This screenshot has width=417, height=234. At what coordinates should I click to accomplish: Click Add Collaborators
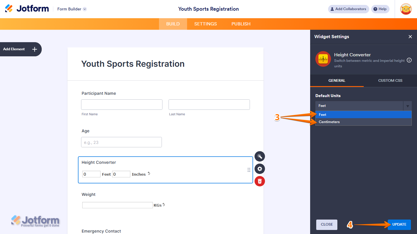(x=348, y=9)
